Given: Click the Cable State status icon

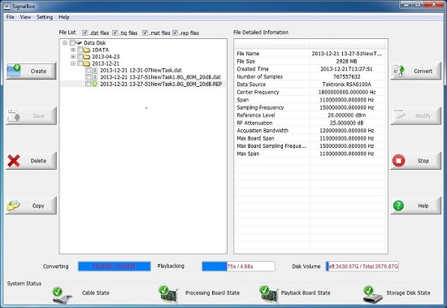Looking at the screenshot, I should (x=62, y=296).
